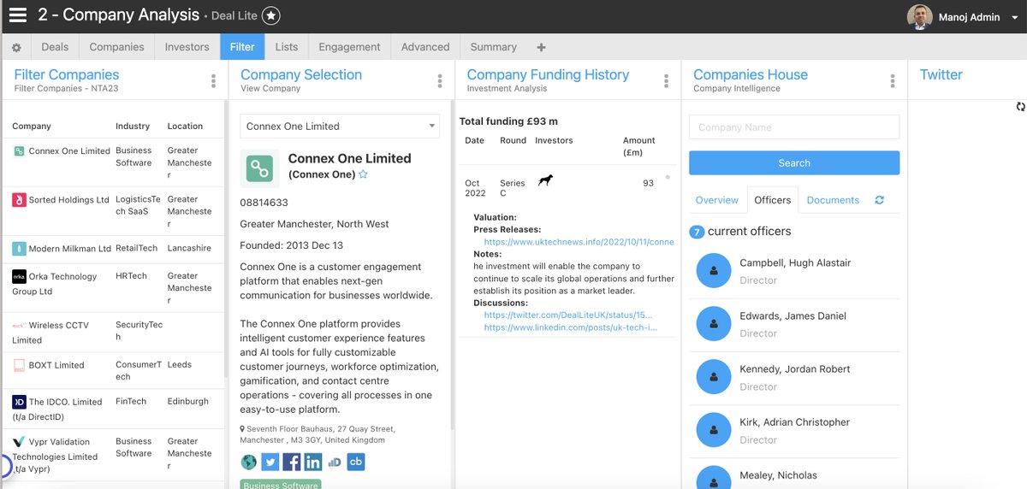Screen dimensions: 1027x489
Task: Open Filter Companies panel options menu
Action: click(213, 81)
